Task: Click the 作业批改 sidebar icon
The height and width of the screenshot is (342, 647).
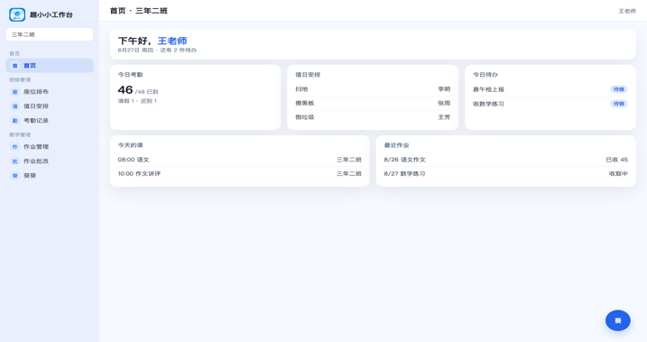Action: click(x=14, y=161)
